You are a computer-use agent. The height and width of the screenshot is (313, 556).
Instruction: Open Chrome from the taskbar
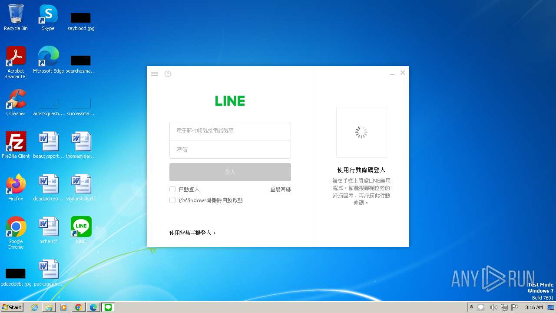(79, 307)
